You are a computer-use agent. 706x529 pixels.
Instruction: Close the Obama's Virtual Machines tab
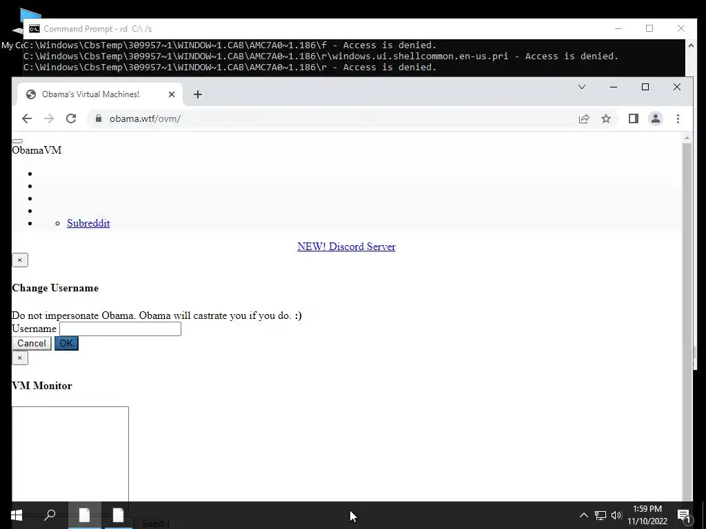coord(172,94)
